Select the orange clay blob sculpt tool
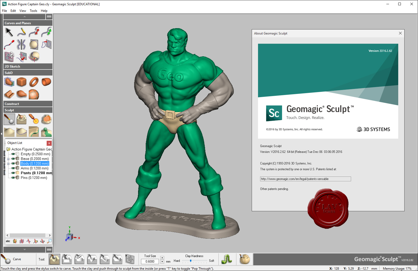This screenshot has width=418, height=271. coord(46,119)
